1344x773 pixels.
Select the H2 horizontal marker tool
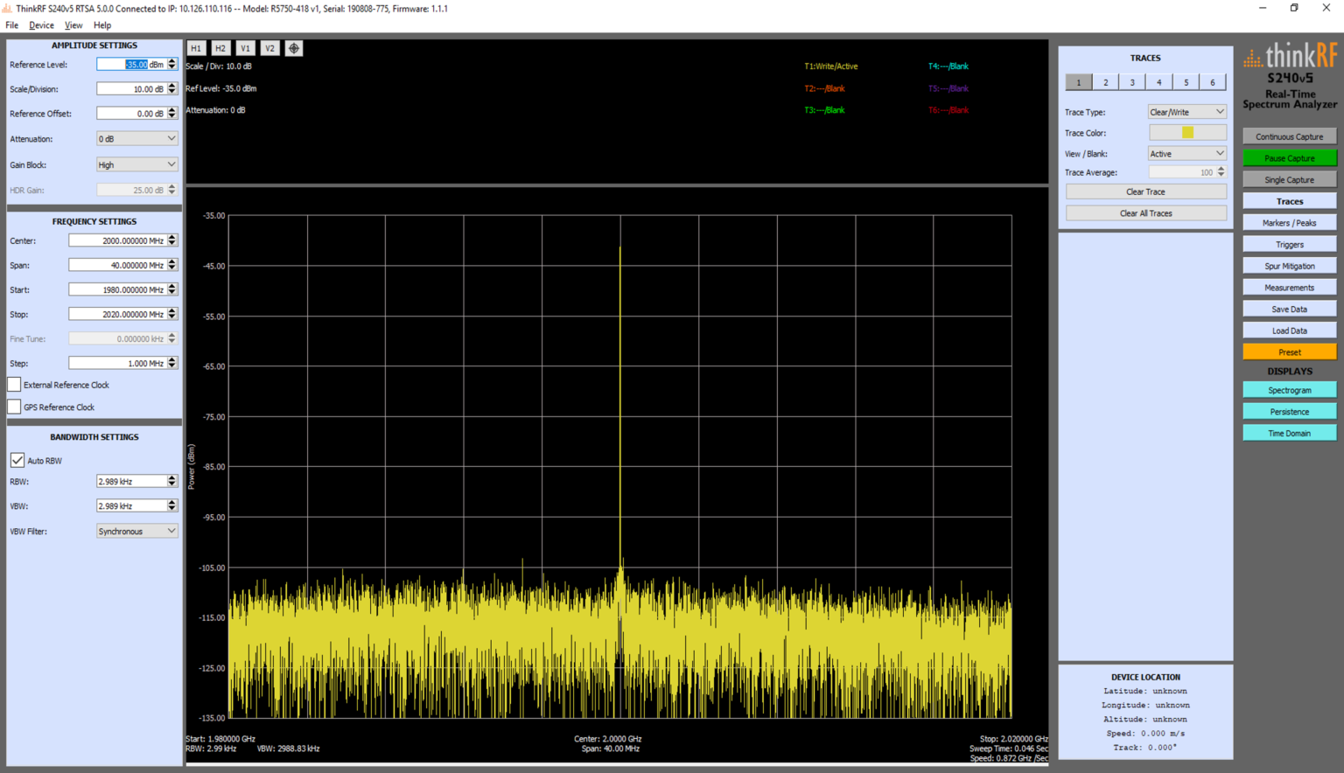pyautogui.click(x=220, y=48)
